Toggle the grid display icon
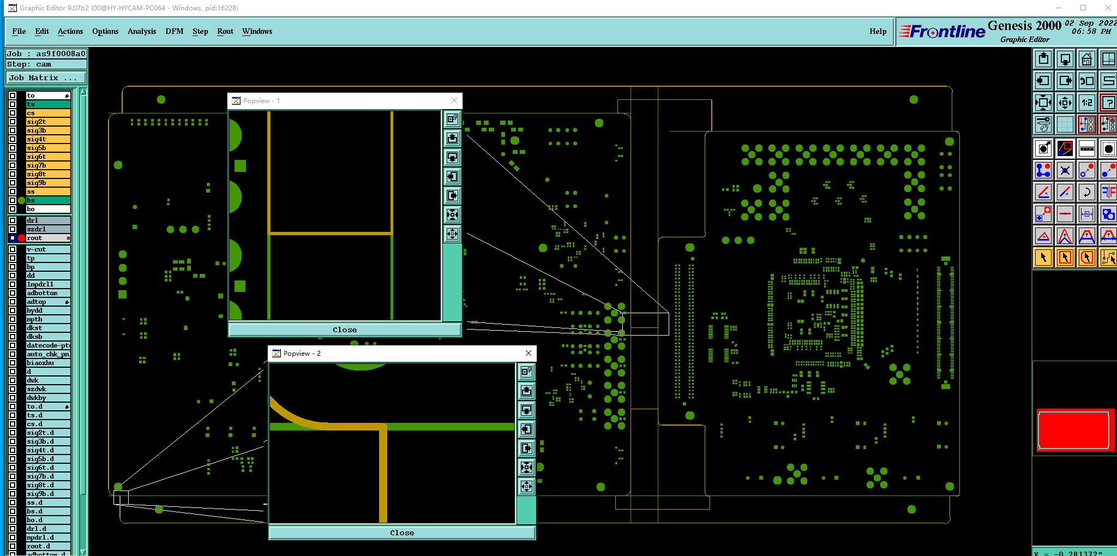The image size is (1117, 556). pos(1065,124)
